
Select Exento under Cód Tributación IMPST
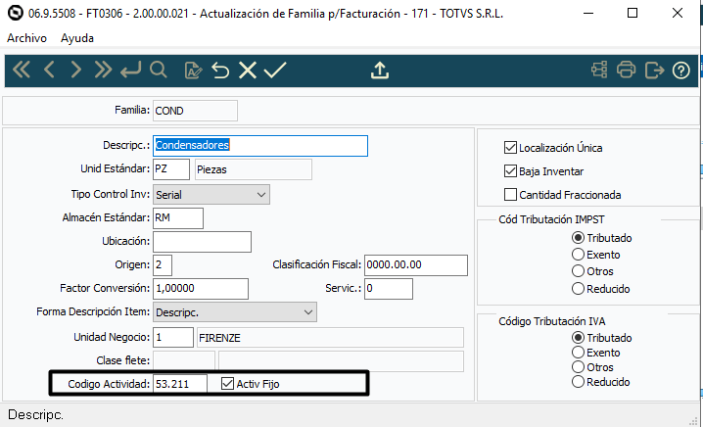click(578, 255)
